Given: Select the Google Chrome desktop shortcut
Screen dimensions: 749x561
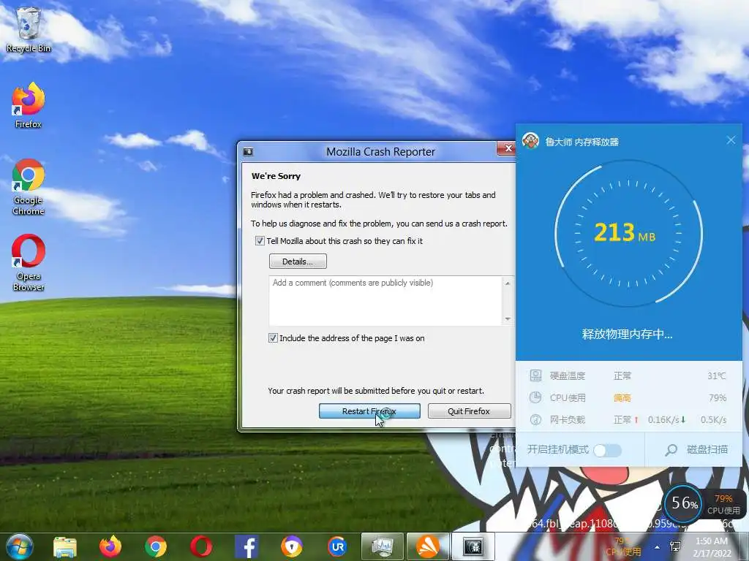Looking at the screenshot, I should click(x=29, y=186).
